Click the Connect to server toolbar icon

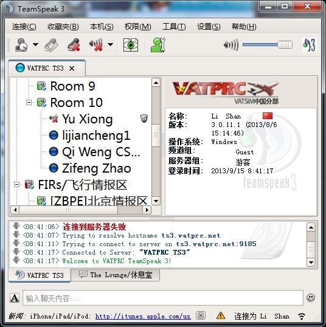[21, 44]
